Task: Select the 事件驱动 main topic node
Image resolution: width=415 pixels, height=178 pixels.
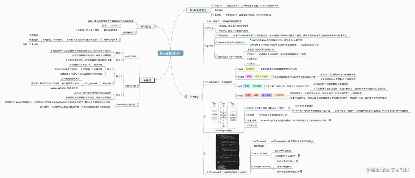Action: 146,27
